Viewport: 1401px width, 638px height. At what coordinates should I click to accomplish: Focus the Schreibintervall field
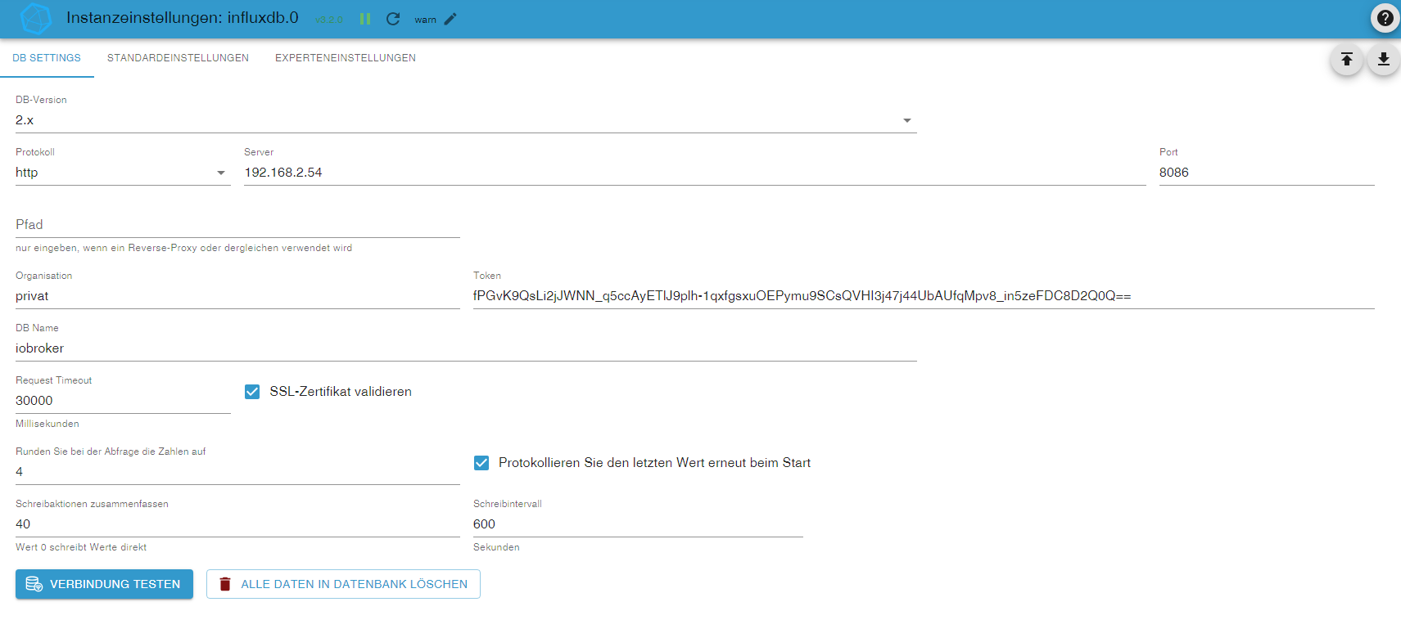638,524
